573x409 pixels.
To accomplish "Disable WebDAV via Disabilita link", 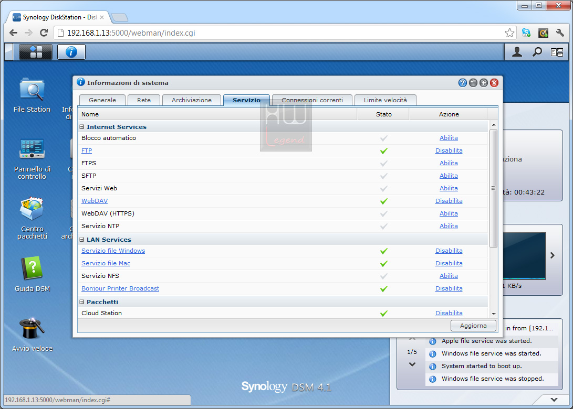I will tap(449, 201).
